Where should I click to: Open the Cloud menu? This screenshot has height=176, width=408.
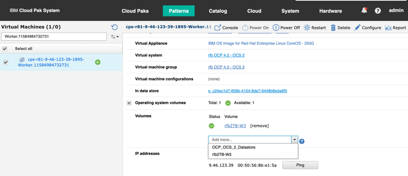click(254, 11)
